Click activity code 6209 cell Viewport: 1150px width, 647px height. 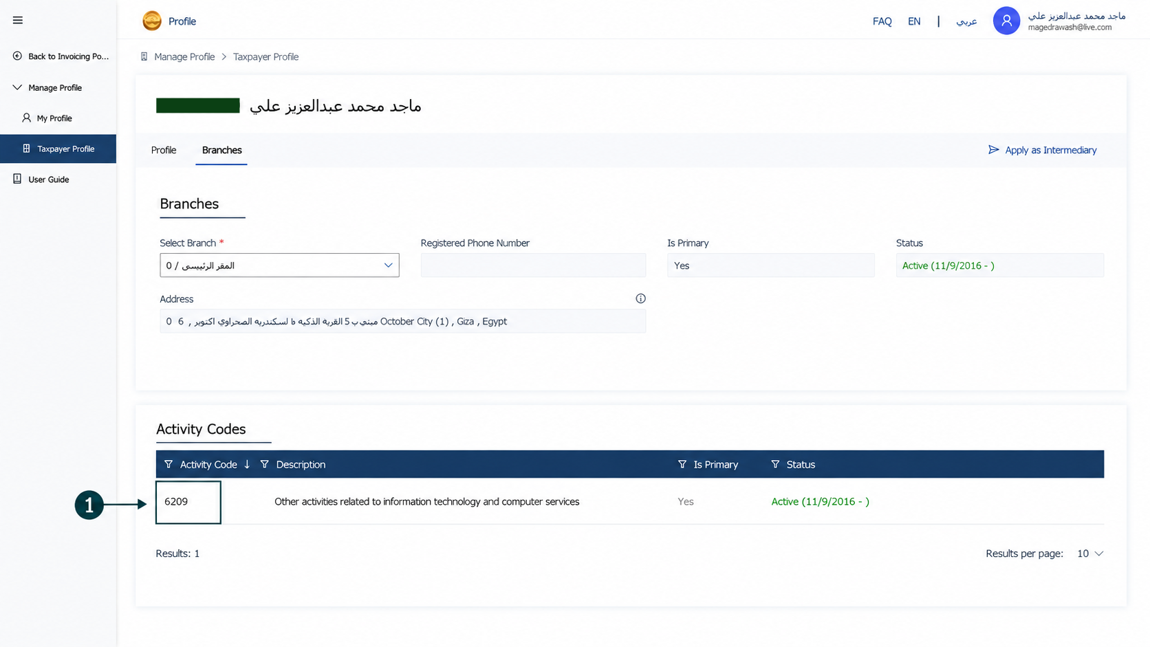(188, 502)
